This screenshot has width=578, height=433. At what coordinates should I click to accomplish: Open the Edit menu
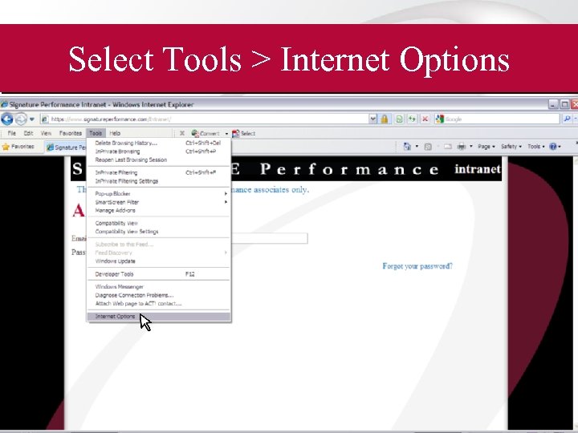(x=28, y=133)
